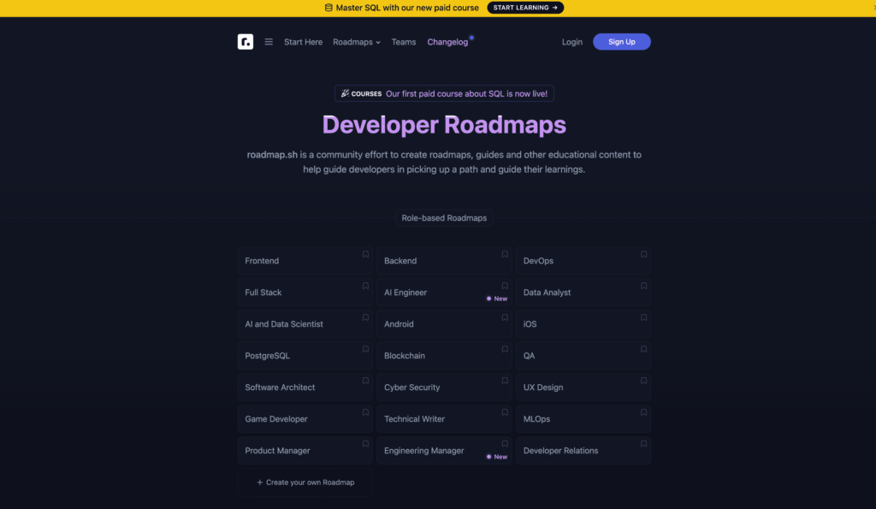Bookmark the Backend roadmap
This screenshot has height=509, width=876.
point(505,254)
